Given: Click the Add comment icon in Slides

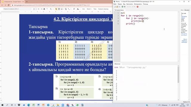Looking at the screenshot, I should pyautogui.click(x=74, y=9).
